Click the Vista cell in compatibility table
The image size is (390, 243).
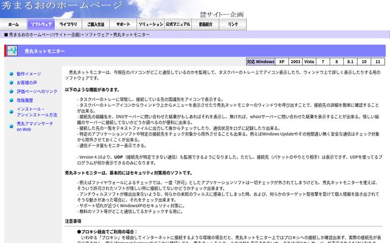point(309,62)
